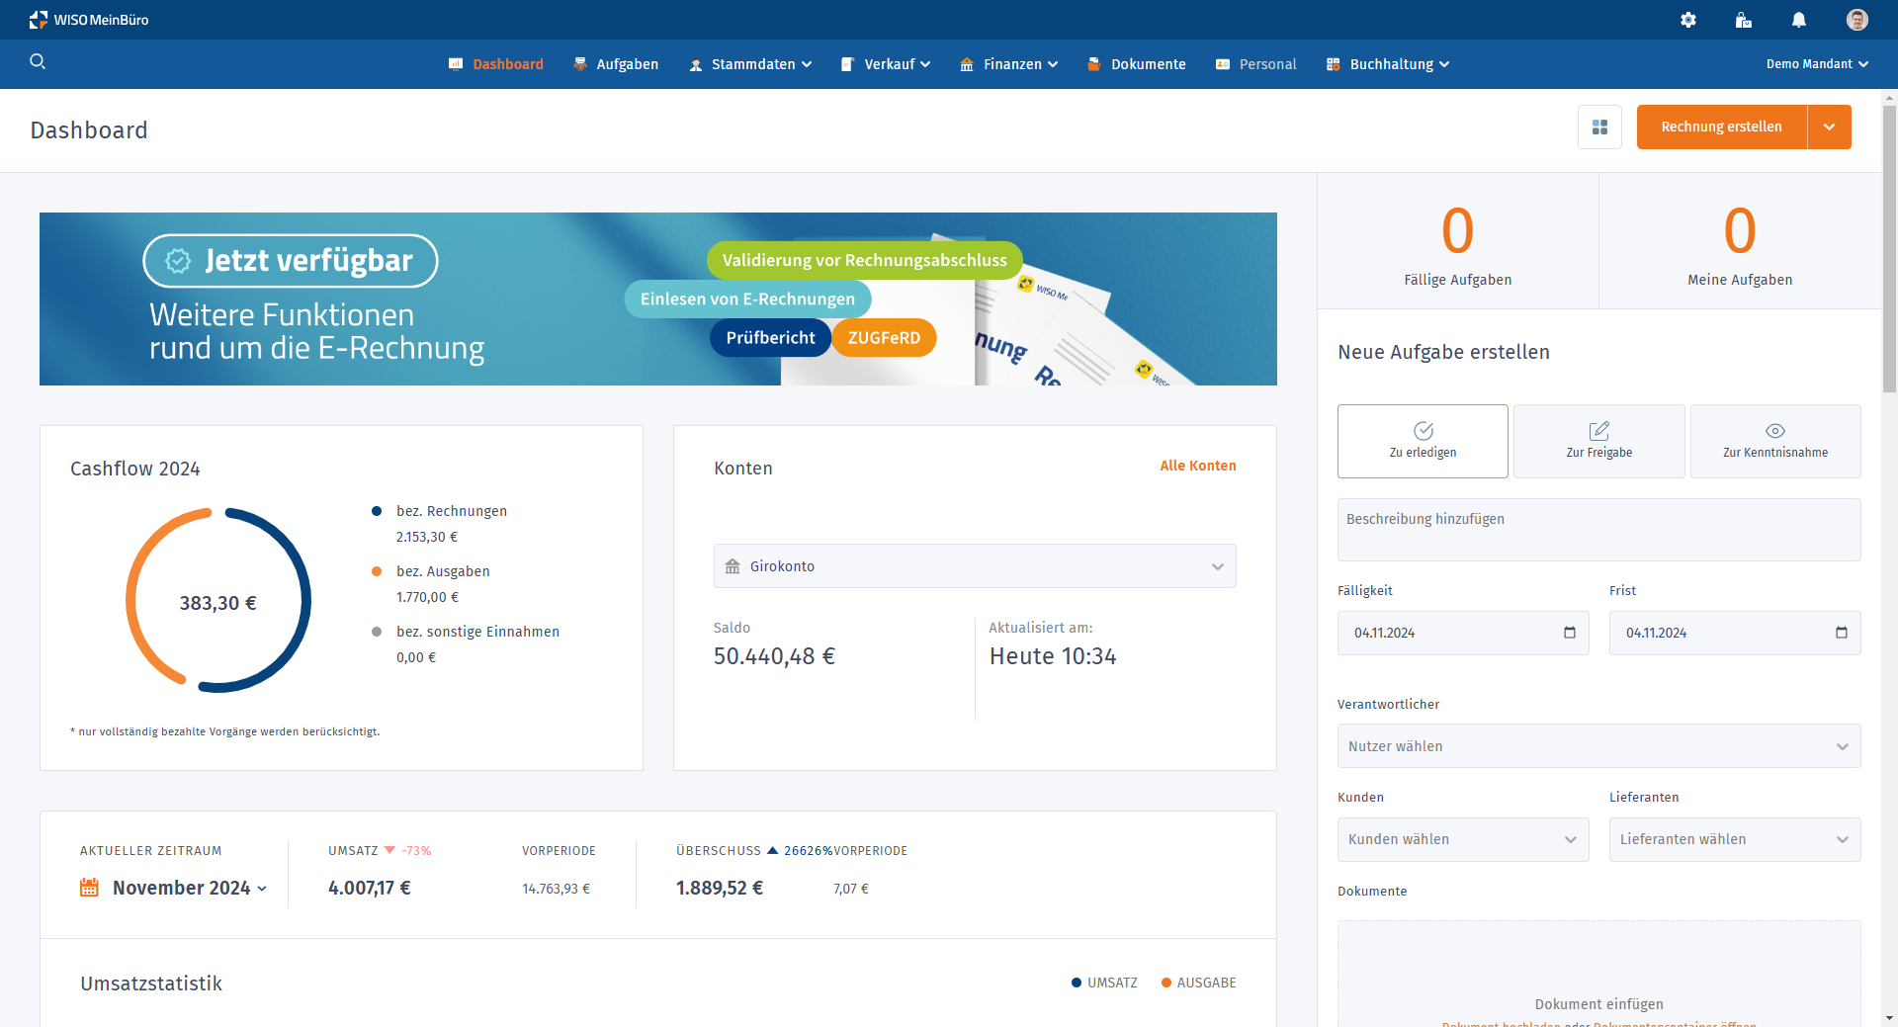Click the page vertical scrollbar
1898x1027 pixels.
click(1889, 247)
